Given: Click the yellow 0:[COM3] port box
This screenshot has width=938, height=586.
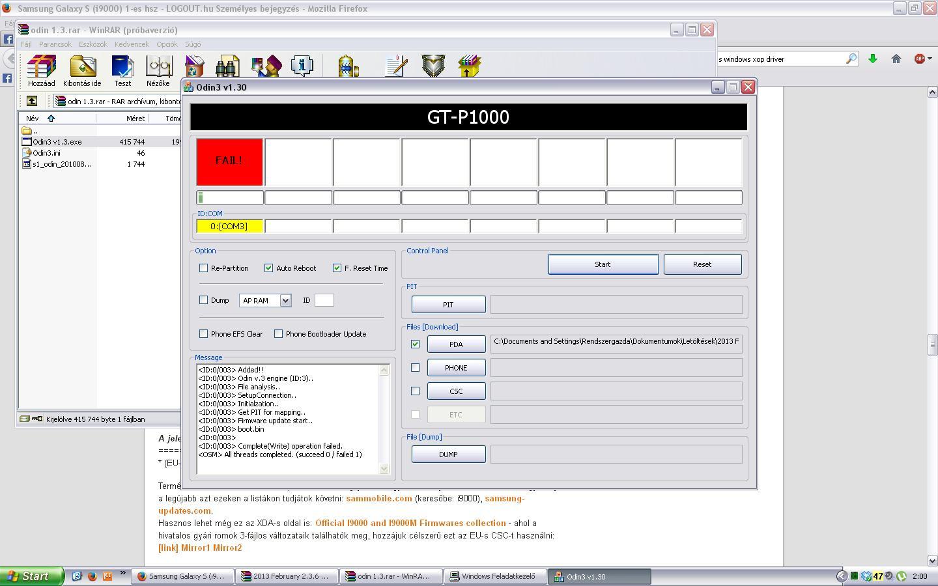Looking at the screenshot, I should 230,226.
